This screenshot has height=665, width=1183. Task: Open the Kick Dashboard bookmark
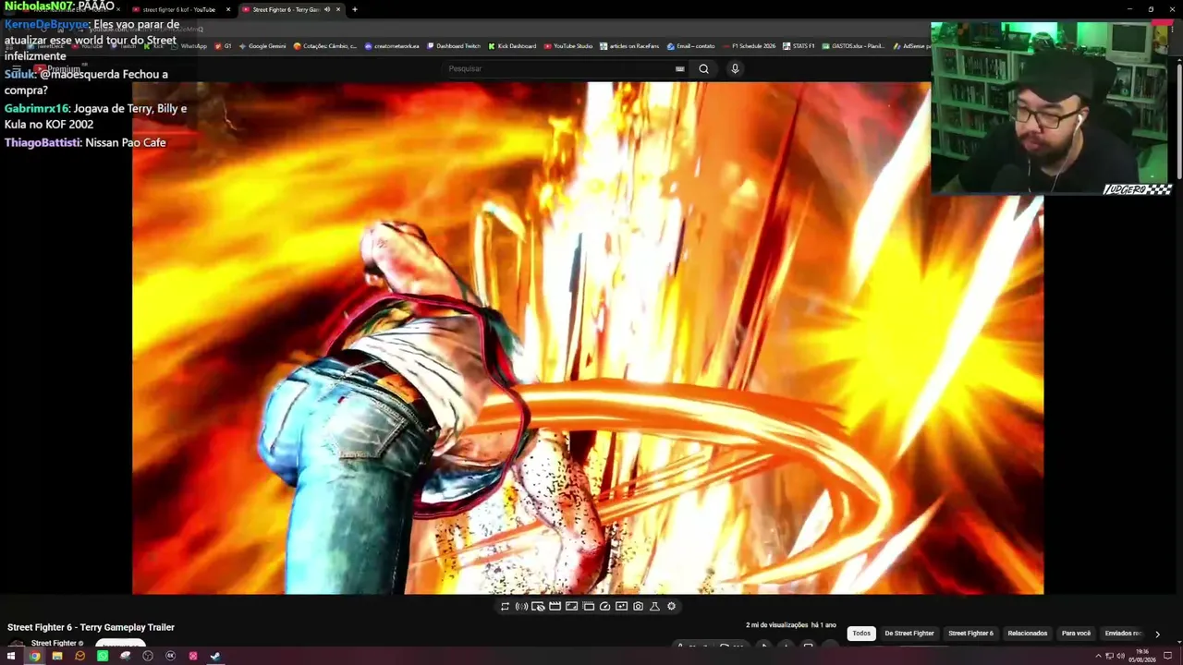coord(512,46)
